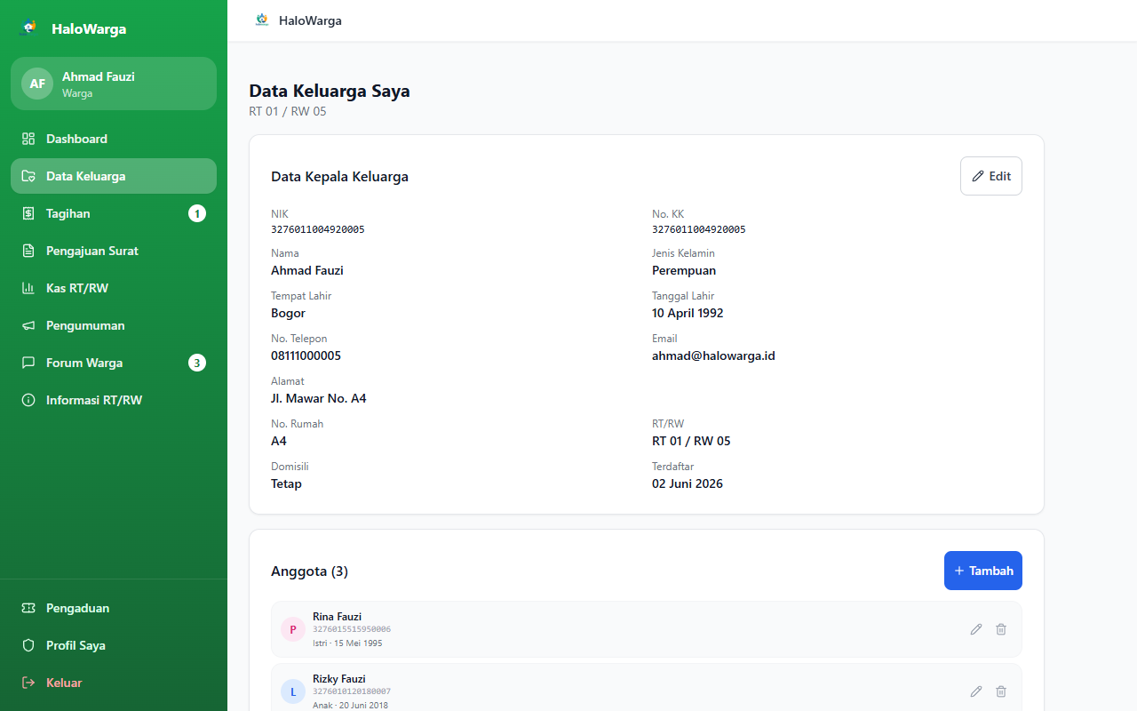Screen dimensions: 1137x711
Task: Open the Dashboard menu item
Action: [114, 139]
